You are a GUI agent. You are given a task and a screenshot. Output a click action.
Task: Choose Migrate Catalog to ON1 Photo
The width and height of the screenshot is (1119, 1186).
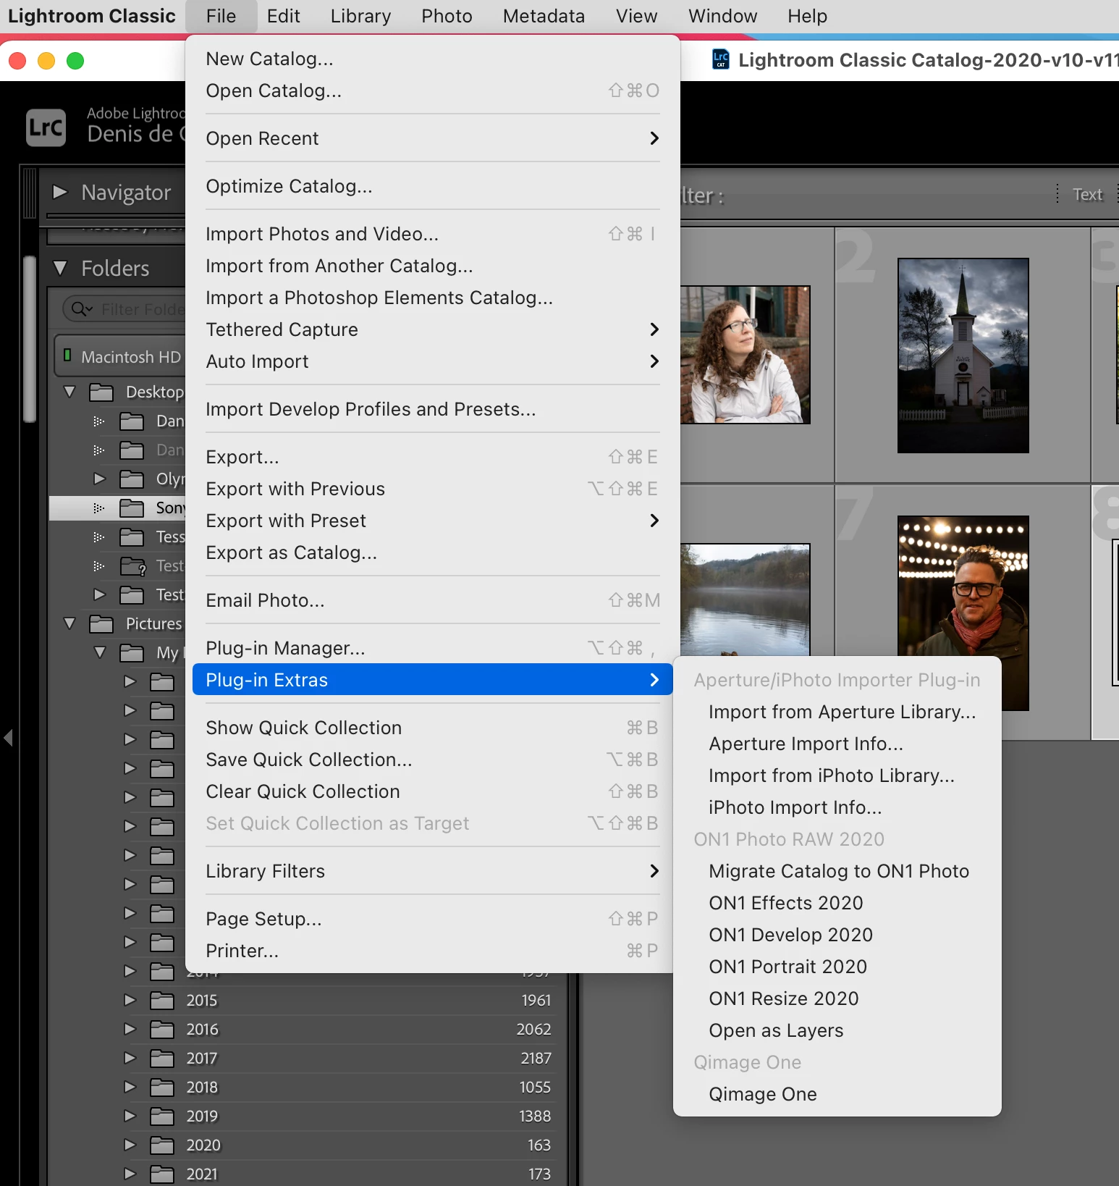click(837, 871)
